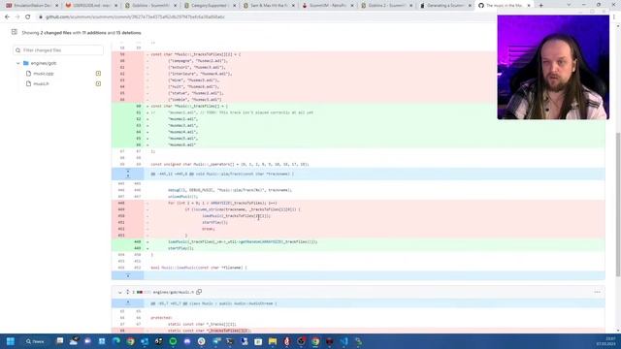Close the active GitHub music tab
The height and width of the screenshot is (349, 621).
(x=529, y=6)
